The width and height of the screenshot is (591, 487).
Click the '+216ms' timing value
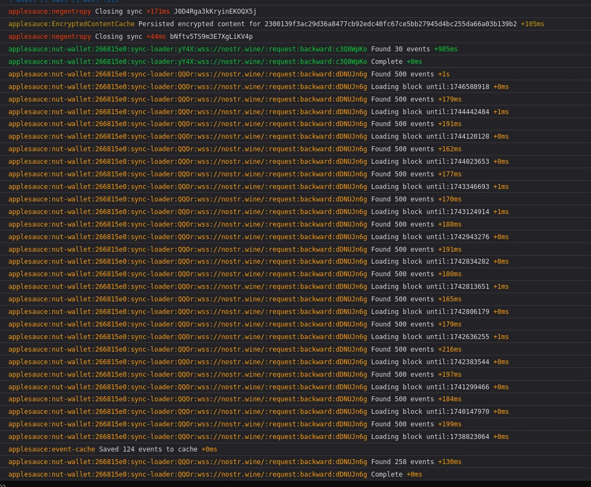coord(450,349)
